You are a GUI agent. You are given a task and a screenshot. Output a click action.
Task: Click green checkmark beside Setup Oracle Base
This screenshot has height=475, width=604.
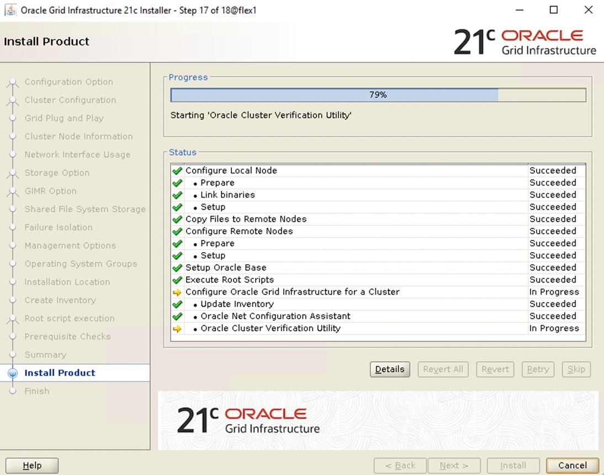pyautogui.click(x=177, y=268)
